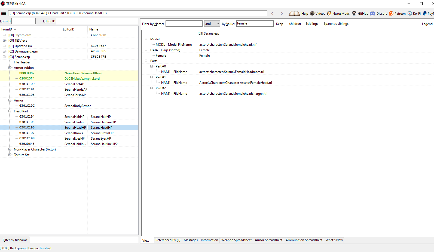Viewport: 434px width, 252px height.
Task: Click the Filter by Name field
Action: coord(184,24)
